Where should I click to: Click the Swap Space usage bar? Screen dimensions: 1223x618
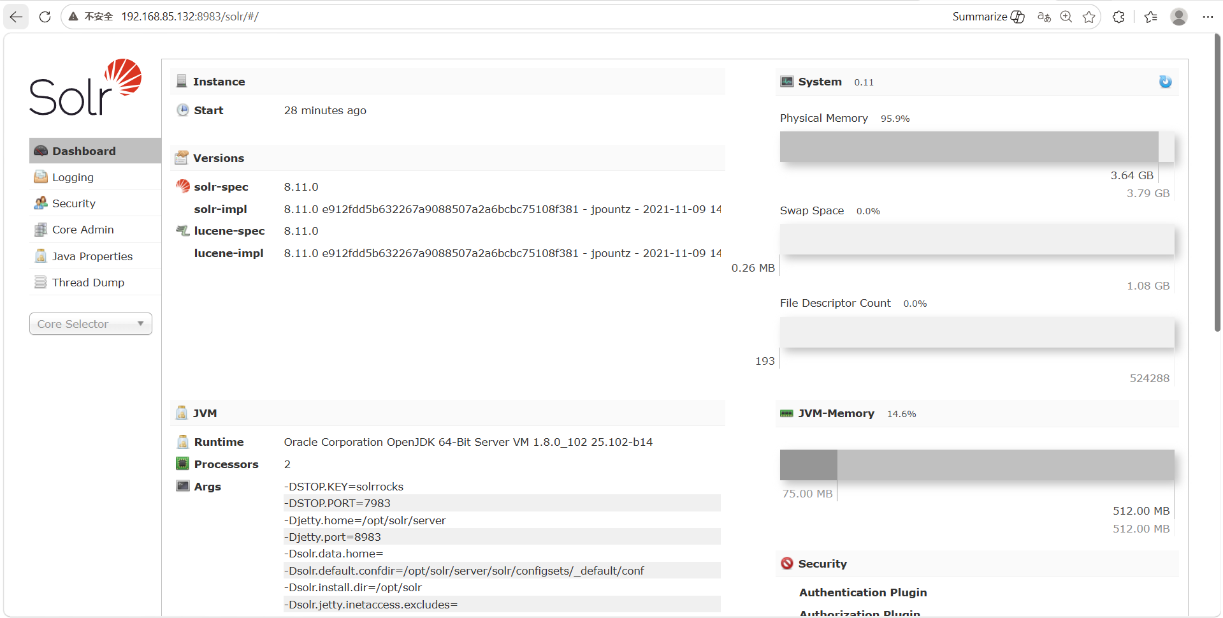coord(977,239)
